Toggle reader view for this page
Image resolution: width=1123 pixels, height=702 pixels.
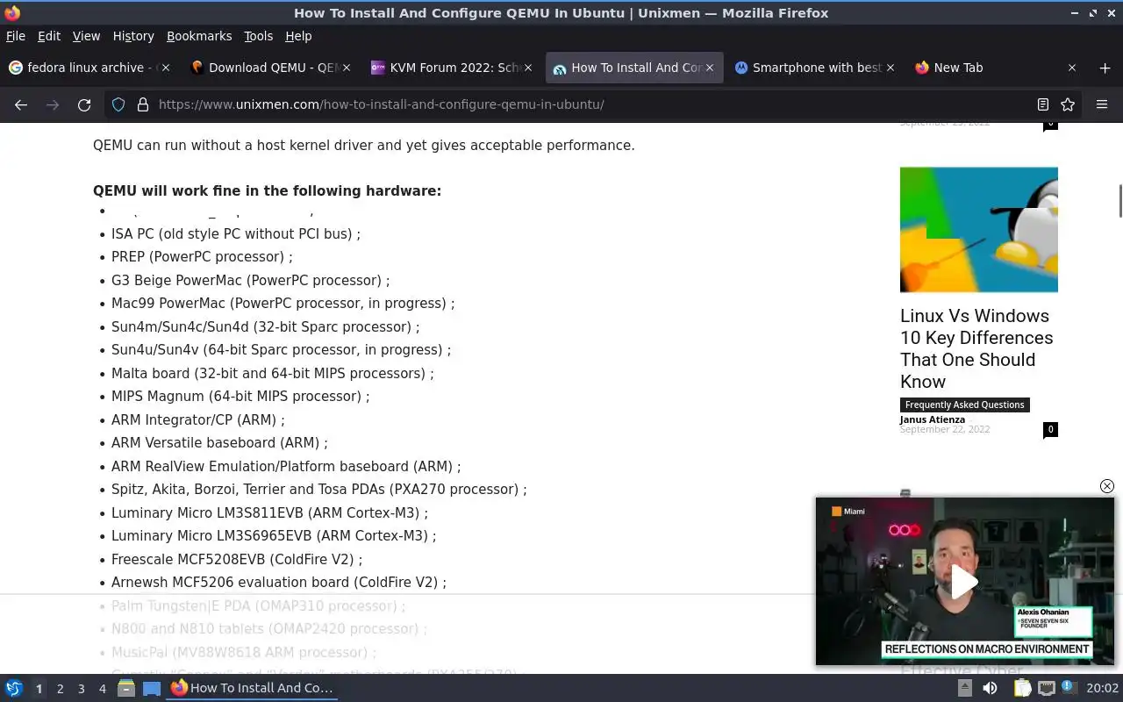(1042, 104)
